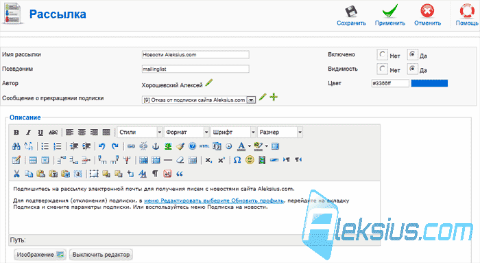Open the unsubscribe message dropdown list

(x=199, y=100)
